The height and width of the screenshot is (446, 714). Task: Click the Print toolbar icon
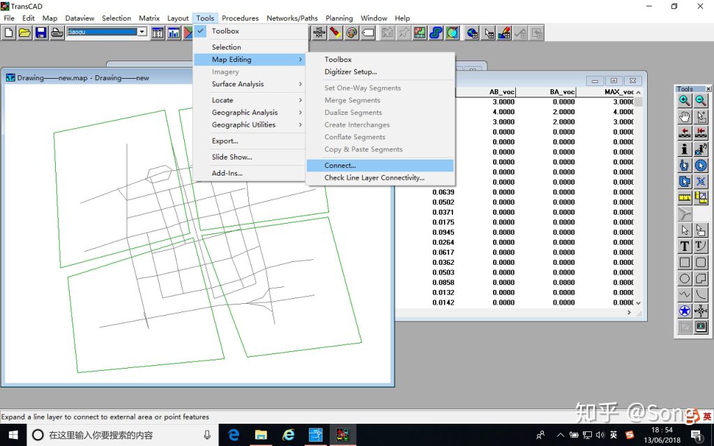coord(57,33)
